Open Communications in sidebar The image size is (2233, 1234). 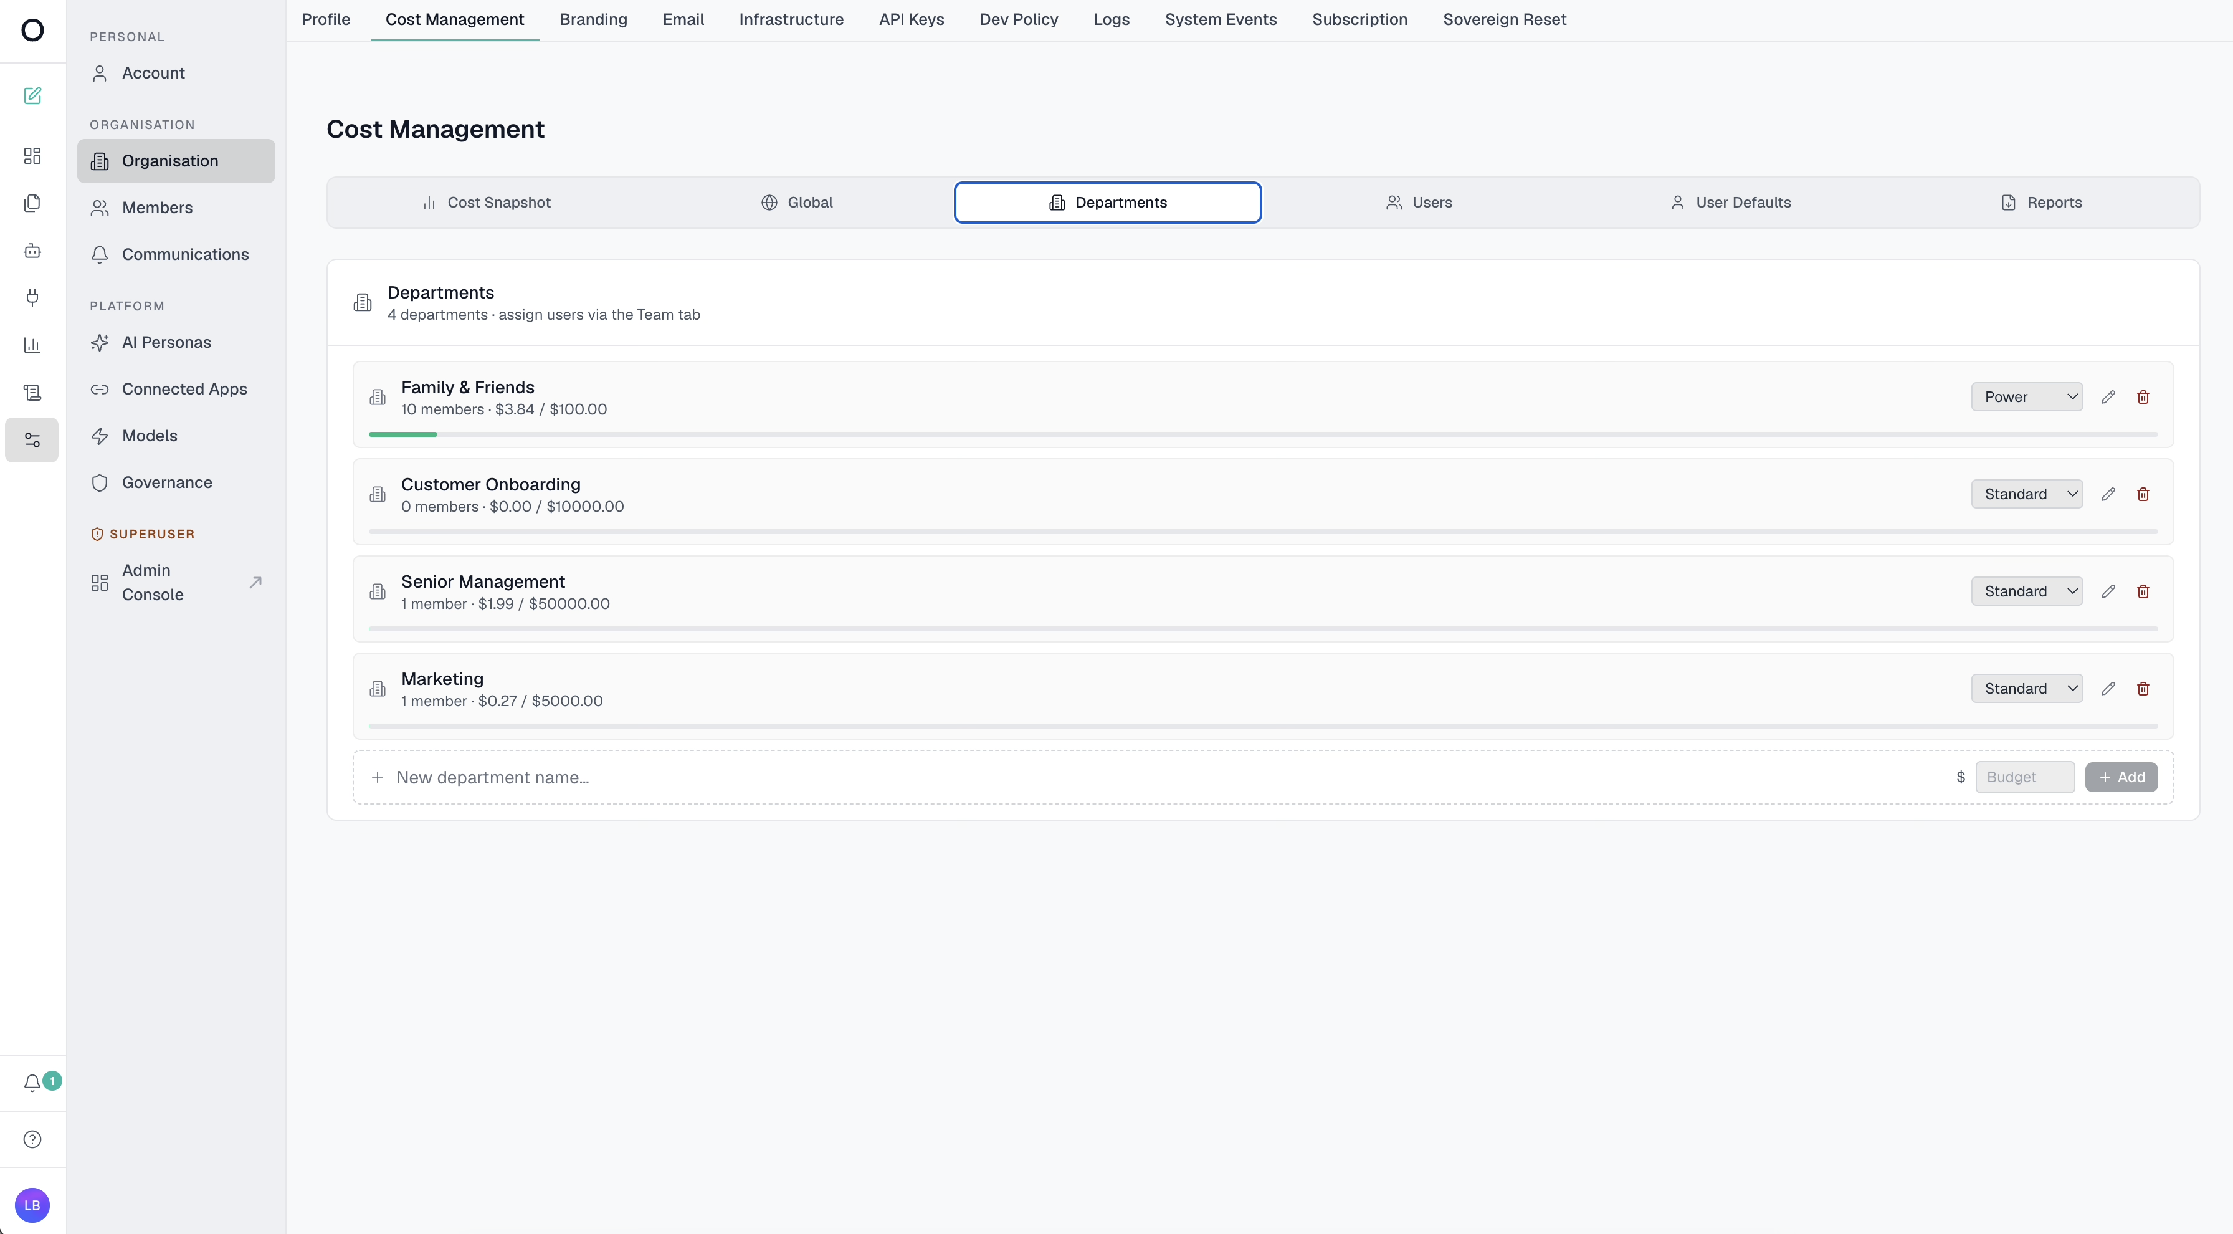tap(176, 255)
